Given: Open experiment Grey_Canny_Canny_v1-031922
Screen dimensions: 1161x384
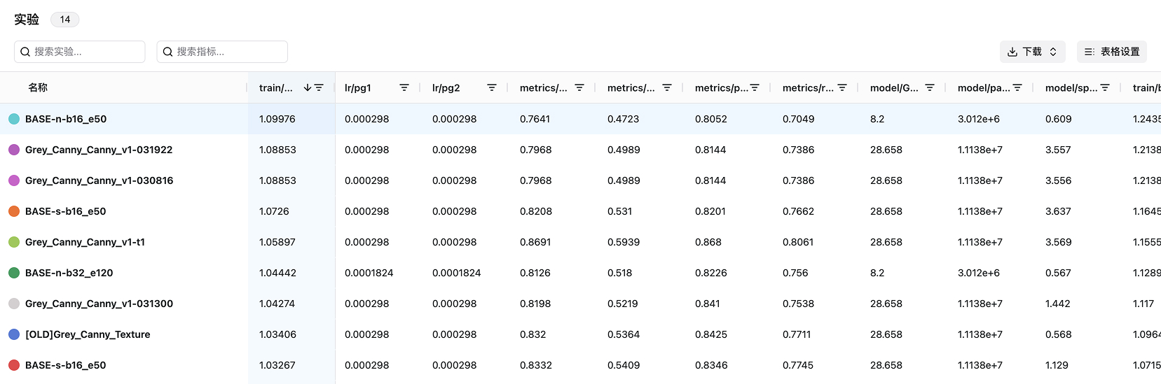Looking at the screenshot, I should coord(99,150).
